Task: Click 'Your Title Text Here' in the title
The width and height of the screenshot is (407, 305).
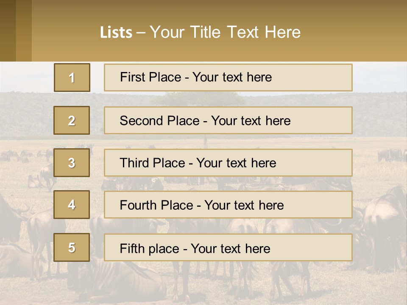Action: 225,32
